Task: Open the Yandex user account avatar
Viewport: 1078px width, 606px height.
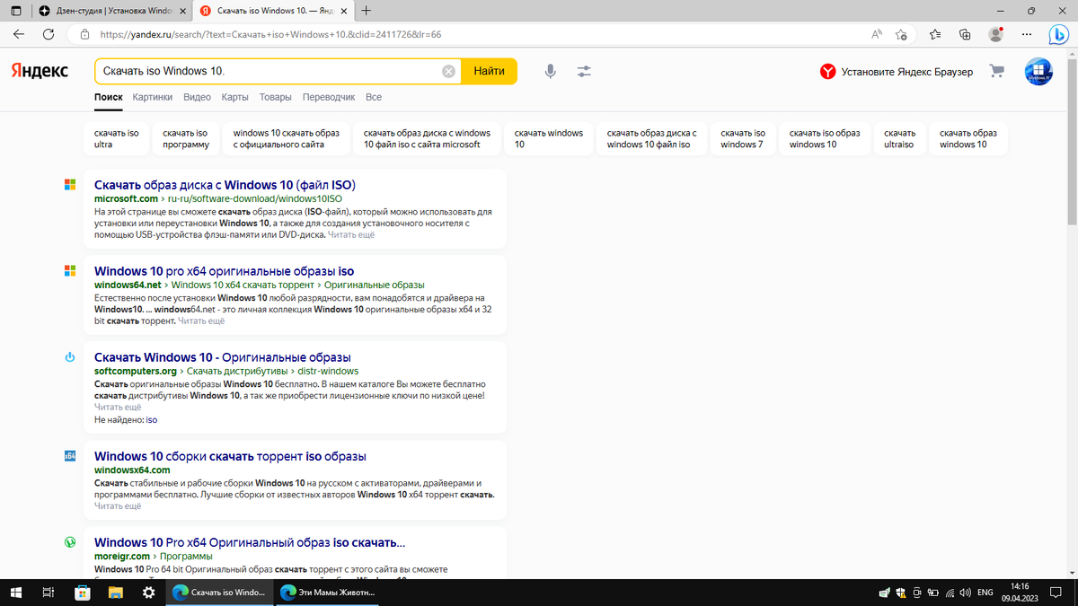Action: 1038,72
